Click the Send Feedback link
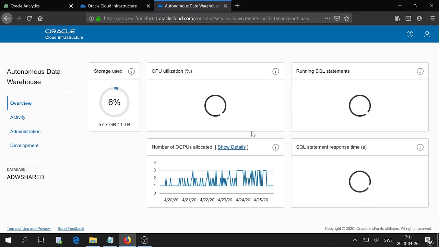439x247 pixels. point(71,228)
